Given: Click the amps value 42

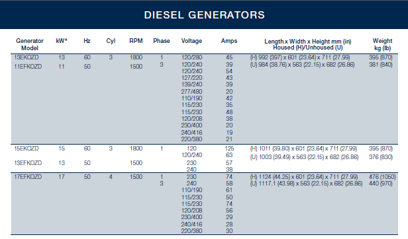Looking at the screenshot, I should click(229, 98).
